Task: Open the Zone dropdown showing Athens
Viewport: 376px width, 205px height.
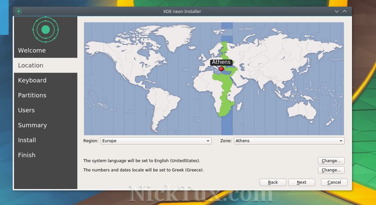Action: click(289, 141)
